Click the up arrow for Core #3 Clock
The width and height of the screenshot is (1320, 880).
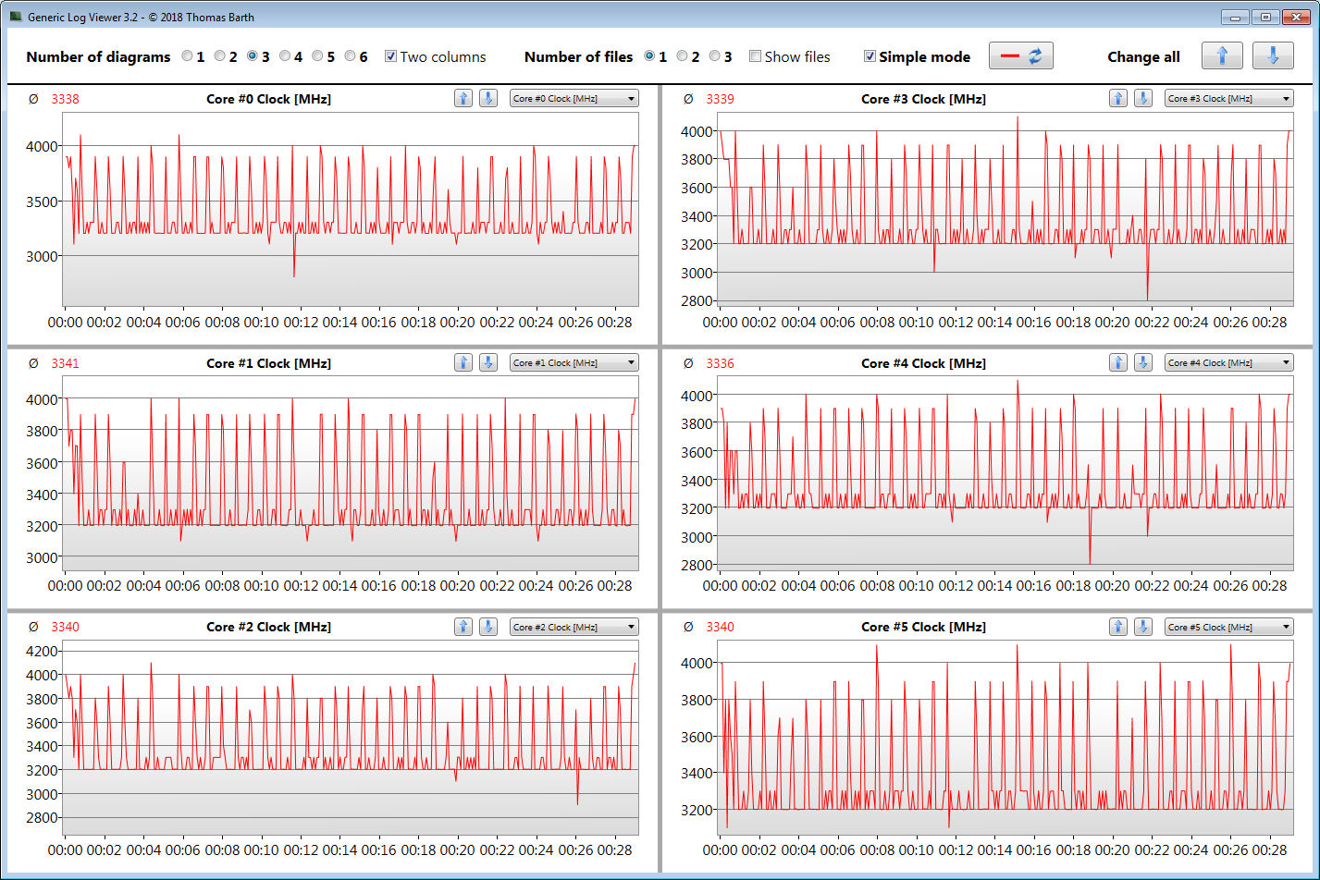point(1118,99)
